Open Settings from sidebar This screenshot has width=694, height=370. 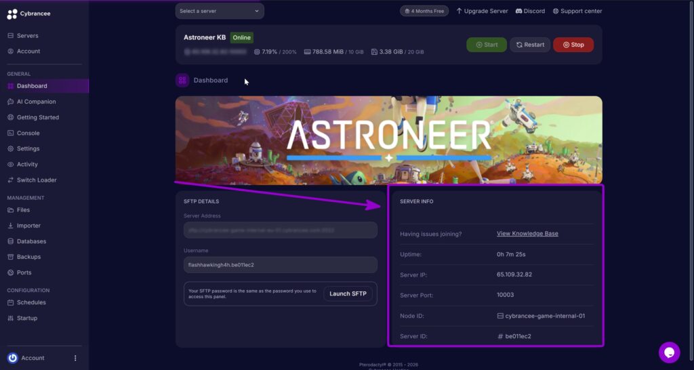pyautogui.click(x=28, y=148)
